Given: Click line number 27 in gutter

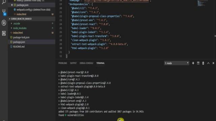Looking at the screenshot, I should 61,36.
